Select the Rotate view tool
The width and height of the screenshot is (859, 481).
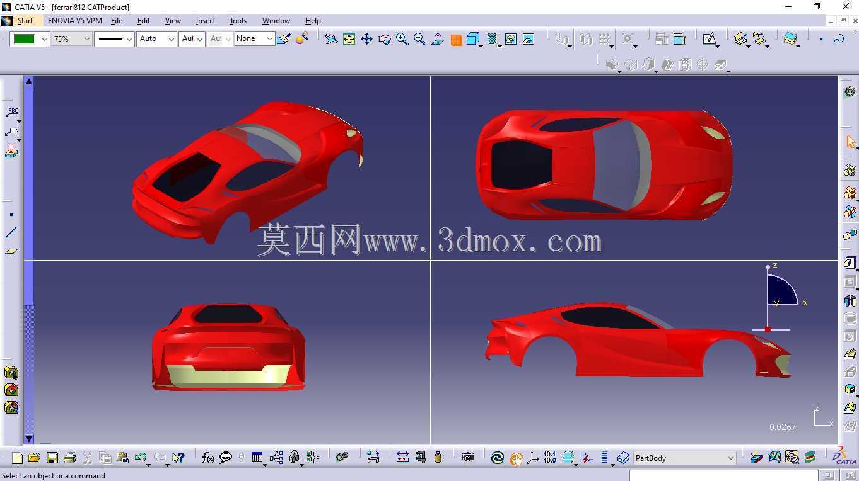point(384,39)
